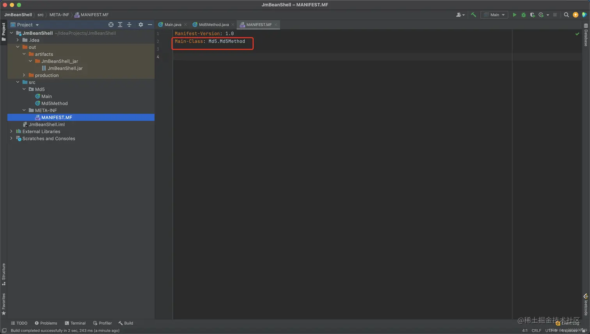Close the Main.java tab
Viewport: 590px width, 334px height.
(185, 25)
